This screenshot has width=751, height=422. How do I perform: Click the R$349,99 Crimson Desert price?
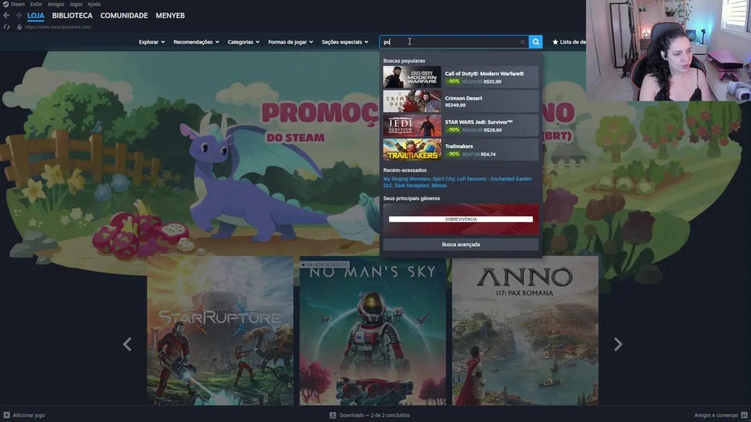[x=455, y=105]
